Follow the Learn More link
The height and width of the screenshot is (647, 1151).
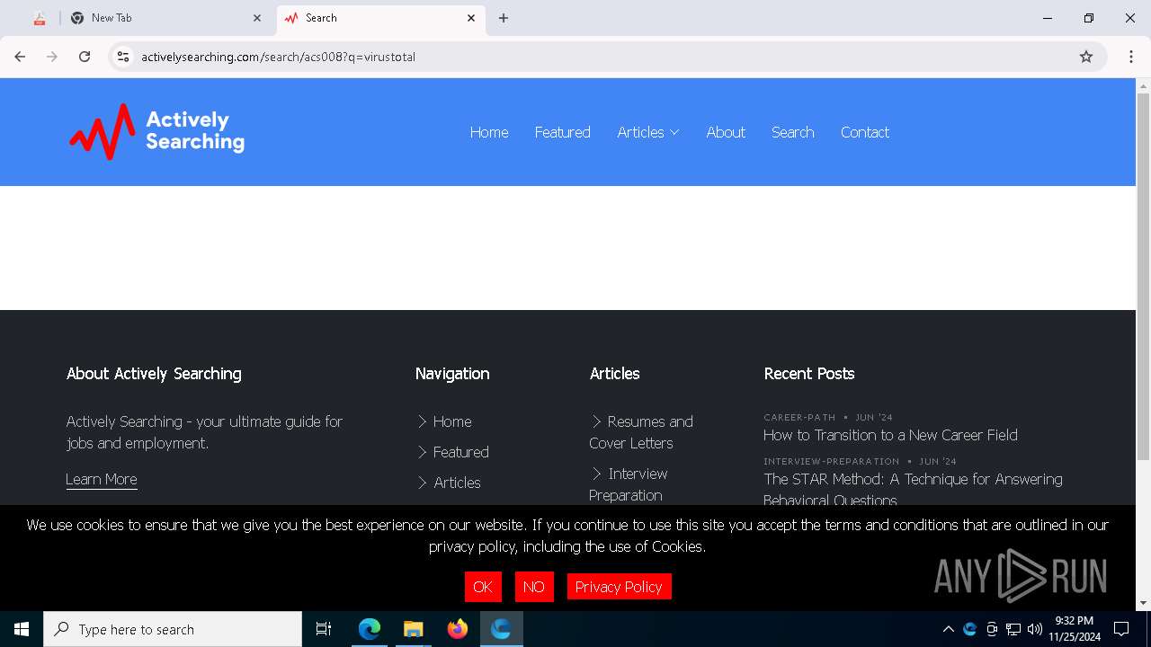(x=102, y=479)
